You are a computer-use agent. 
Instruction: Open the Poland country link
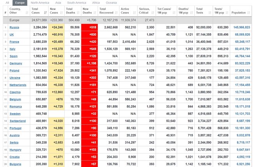(14, 71)
